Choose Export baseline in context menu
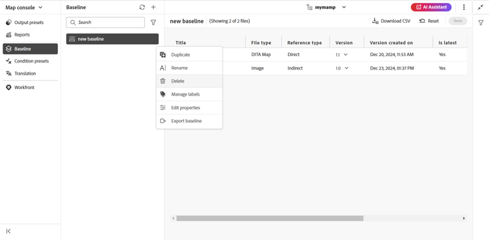489x240 pixels. (x=189, y=121)
